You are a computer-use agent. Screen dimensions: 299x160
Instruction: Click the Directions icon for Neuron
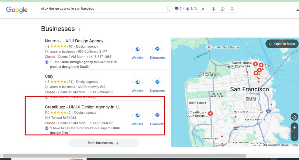tap(157, 49)
